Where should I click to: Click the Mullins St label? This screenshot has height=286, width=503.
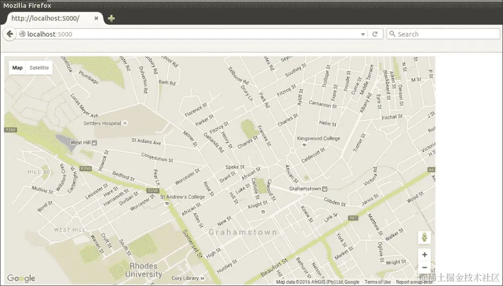pyautogui.click(x=42, y=190)
